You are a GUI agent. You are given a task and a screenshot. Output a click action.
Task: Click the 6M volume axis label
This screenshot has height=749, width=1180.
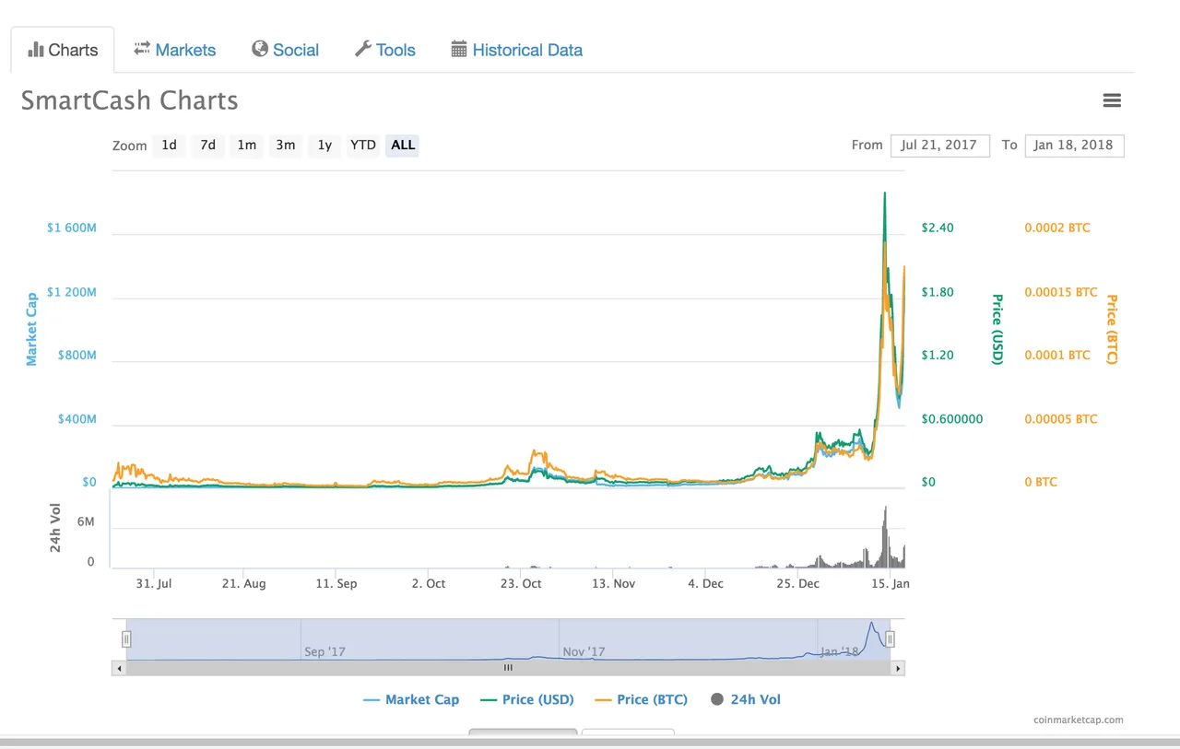(86, 521)
